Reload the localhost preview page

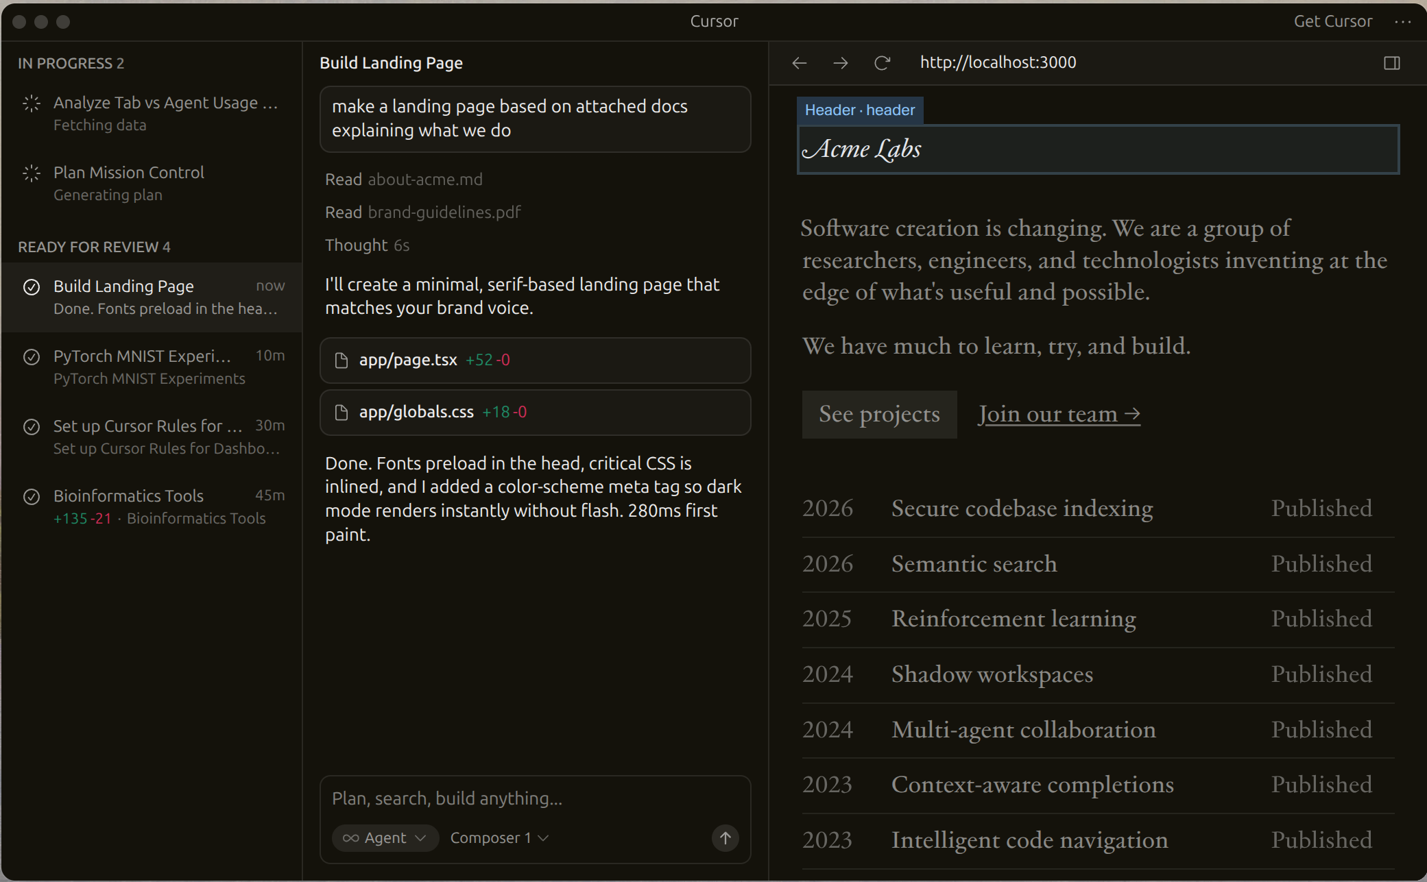(882, 63)
